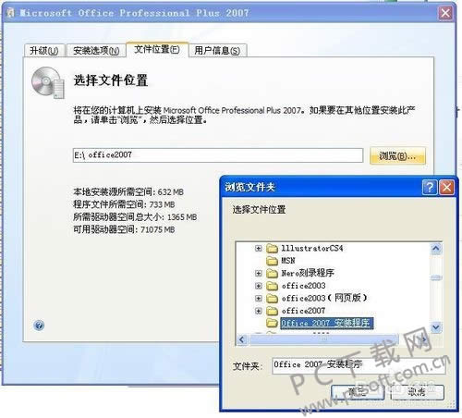This screenshot has width=462, height=418.
Task: Select the office2003（网页版）folder name
Action: 324,298
